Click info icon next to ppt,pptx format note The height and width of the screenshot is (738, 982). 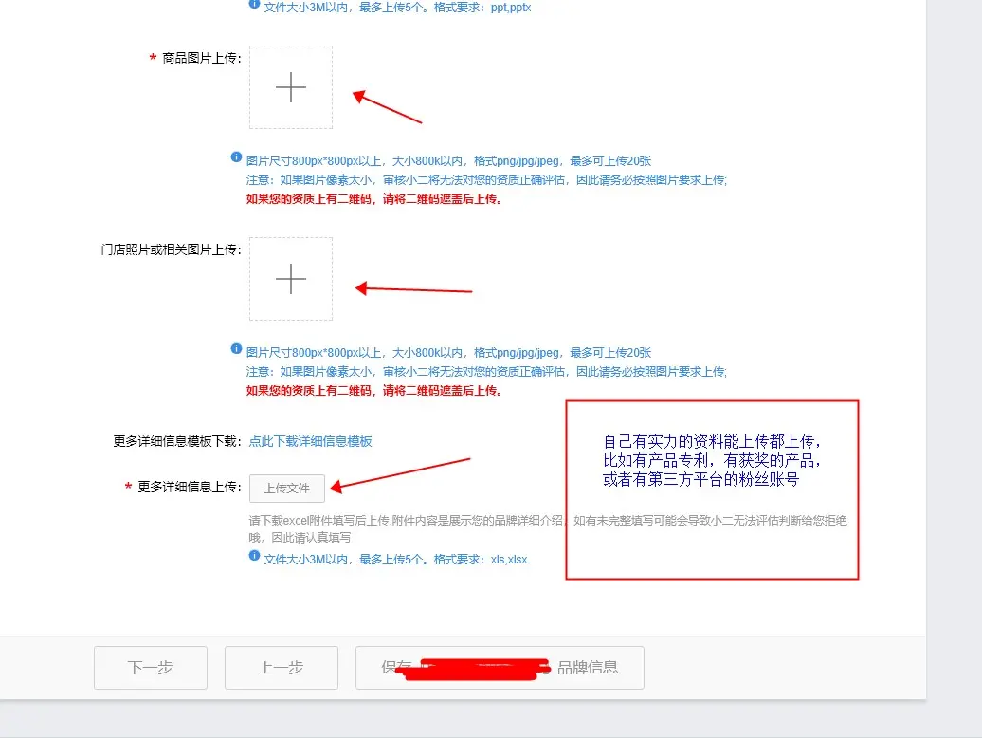click(x=254, y=4)
